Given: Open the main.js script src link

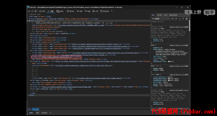Looking at the screenshot, I should pyautogui.click(x=57, y=57).
